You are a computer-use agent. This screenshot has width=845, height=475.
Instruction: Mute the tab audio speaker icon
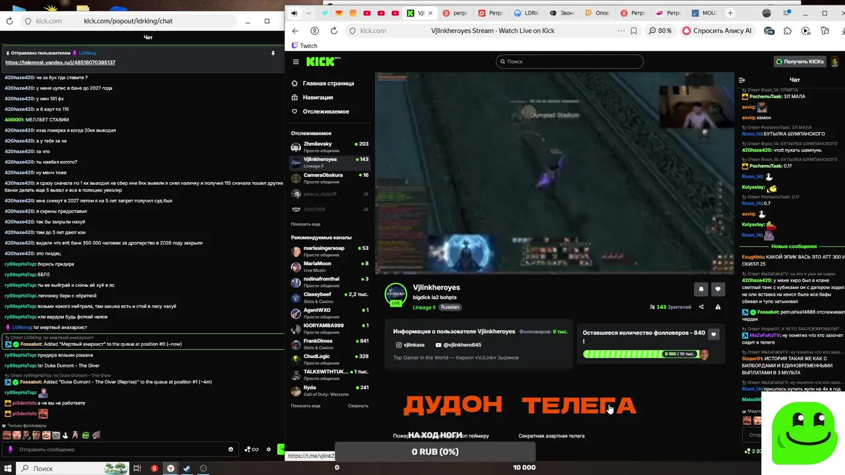(294, 13)
